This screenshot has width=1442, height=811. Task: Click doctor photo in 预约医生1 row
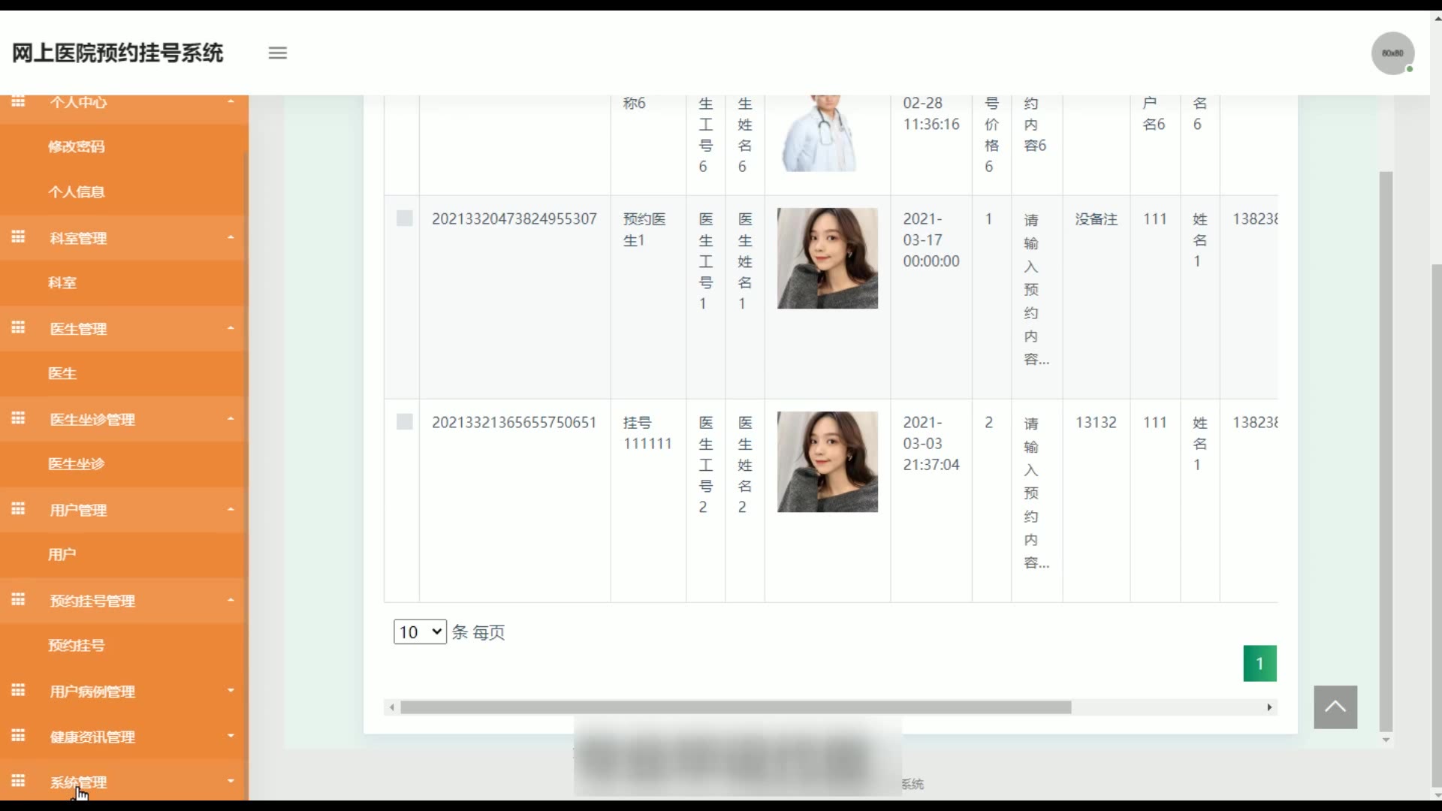pos(827,258)
